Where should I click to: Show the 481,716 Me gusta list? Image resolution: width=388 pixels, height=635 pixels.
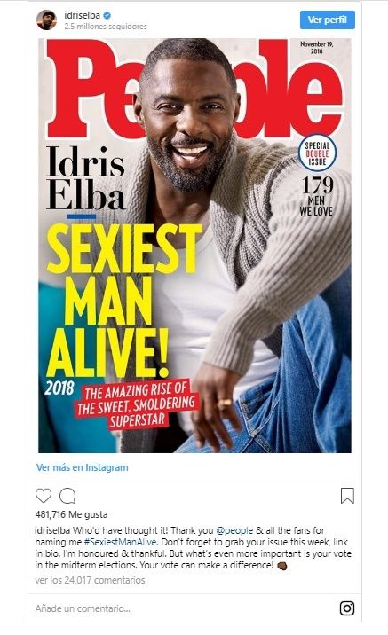tap(71, 514)
